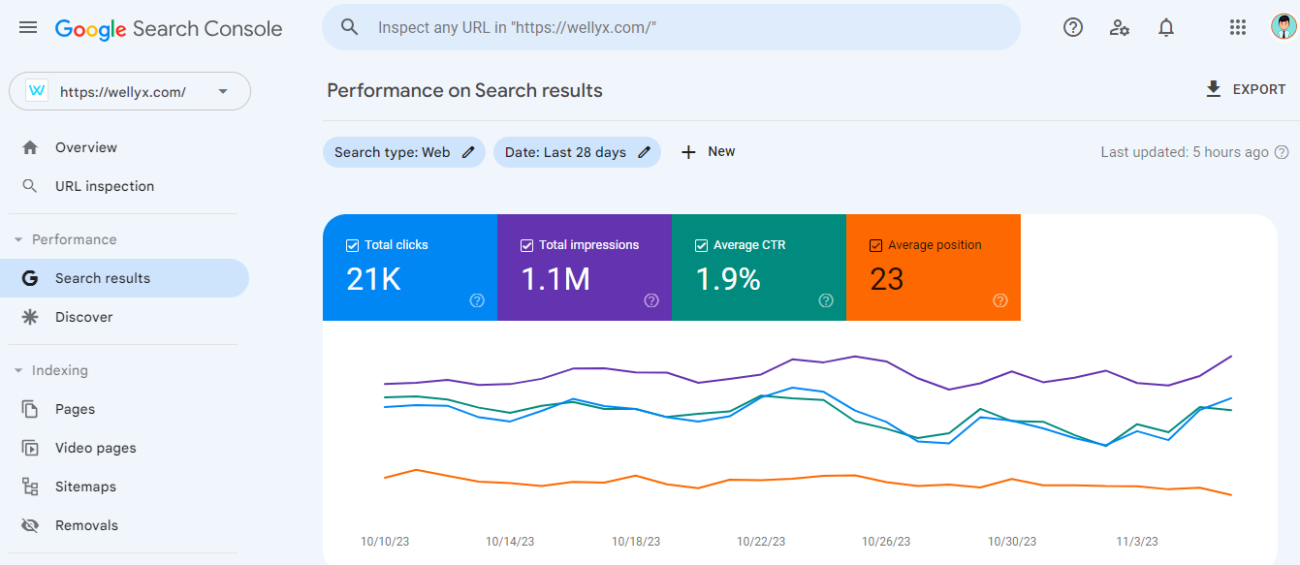Click the search magnifier icon in URL bar
The image size is (1300, 565).
(x=350, y=27)
